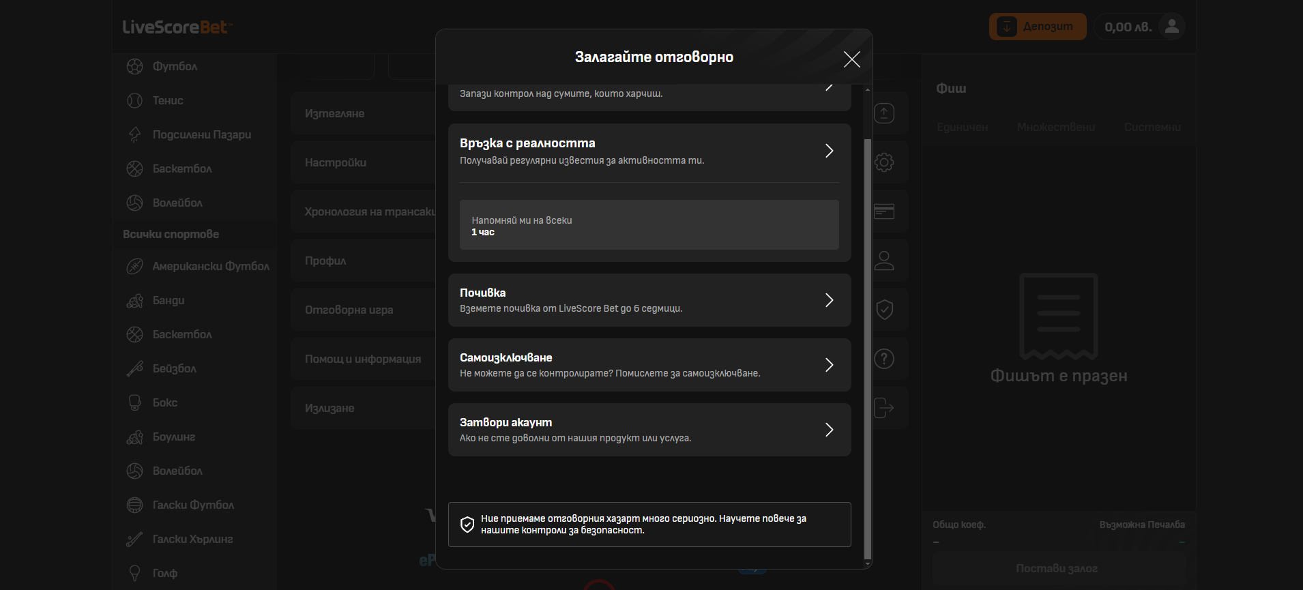Image resolution: width=1303 pixels, height=590 pixels.
Task: Click the withdrawal upload icon
Action: tap(884, 113)
